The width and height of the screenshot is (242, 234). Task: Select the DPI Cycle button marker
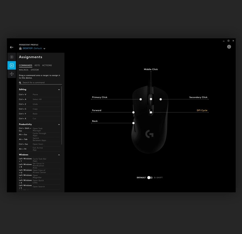(x=151, y=112)
